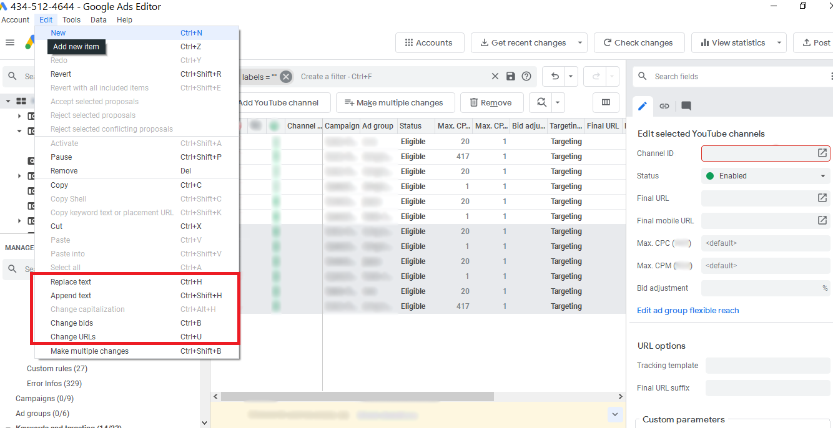Click the Google Ads logo in title bar
Image resolution: width=833 pixels, height=428 pixels.
4,7
